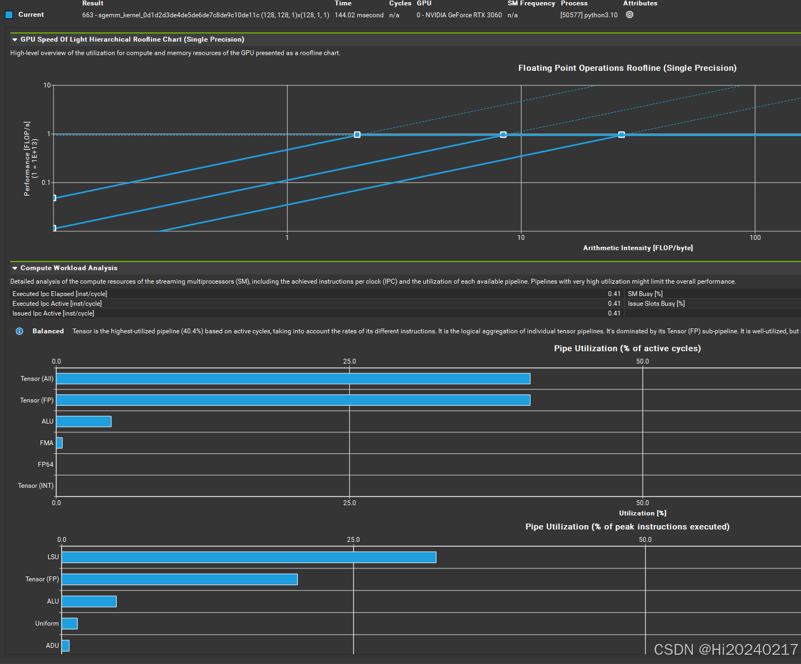
Task: Click the Result column header
Action: click(x=92, y=3)
